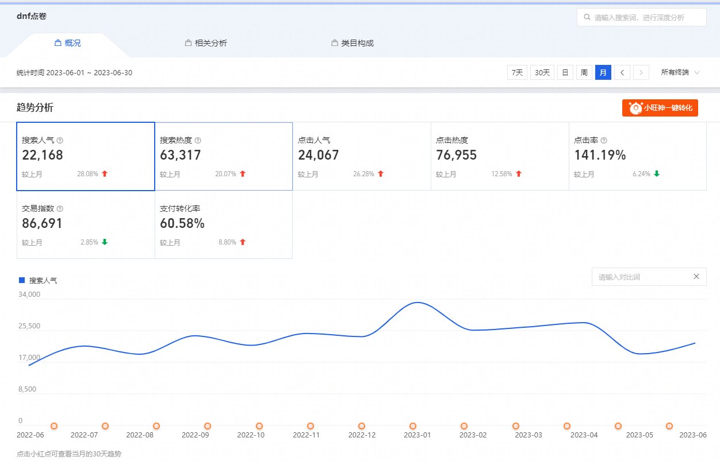Select the 月 granularity button
720x461 pixels.
click(603, 72)
